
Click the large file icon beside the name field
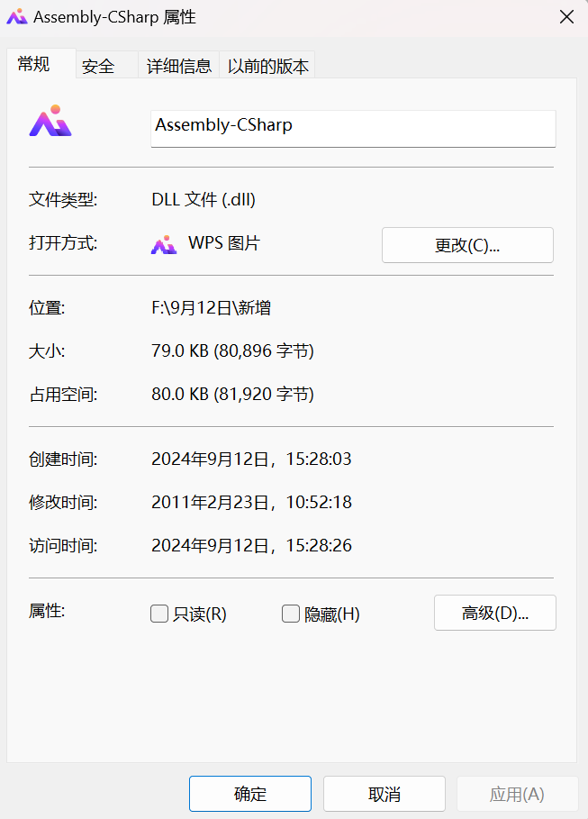50,122
